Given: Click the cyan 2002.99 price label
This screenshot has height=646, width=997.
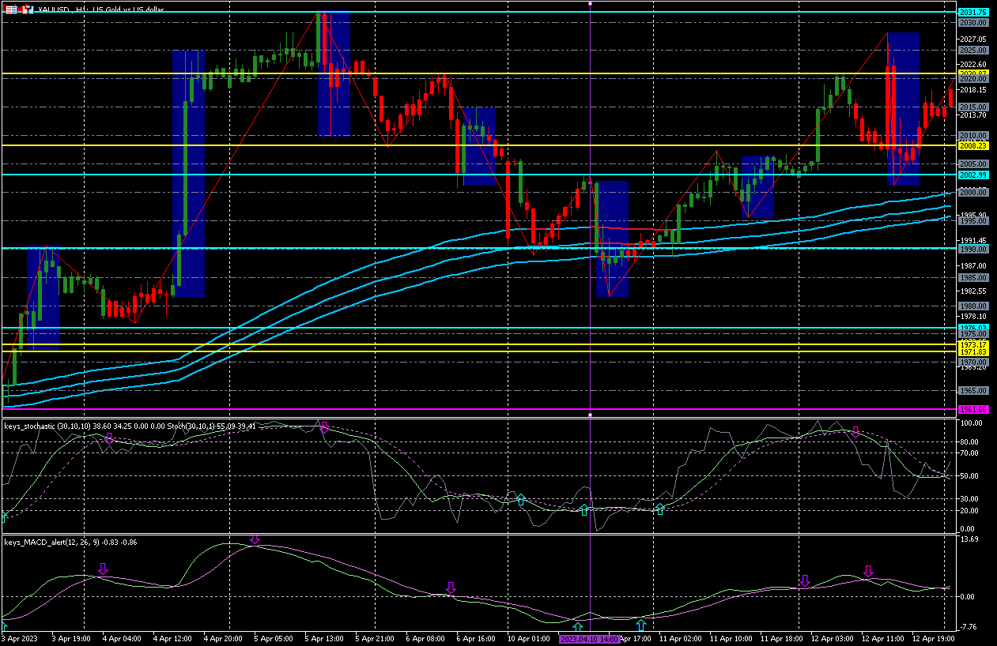Looking at the screenshot, I should (x=972, y=175).
